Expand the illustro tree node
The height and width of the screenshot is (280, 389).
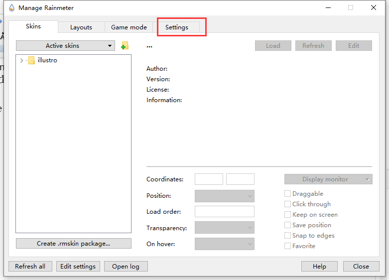(21, 60)
